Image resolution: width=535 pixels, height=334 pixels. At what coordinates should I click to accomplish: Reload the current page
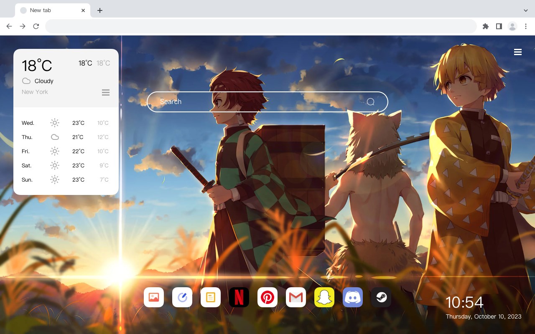click(x=36, y=26)
